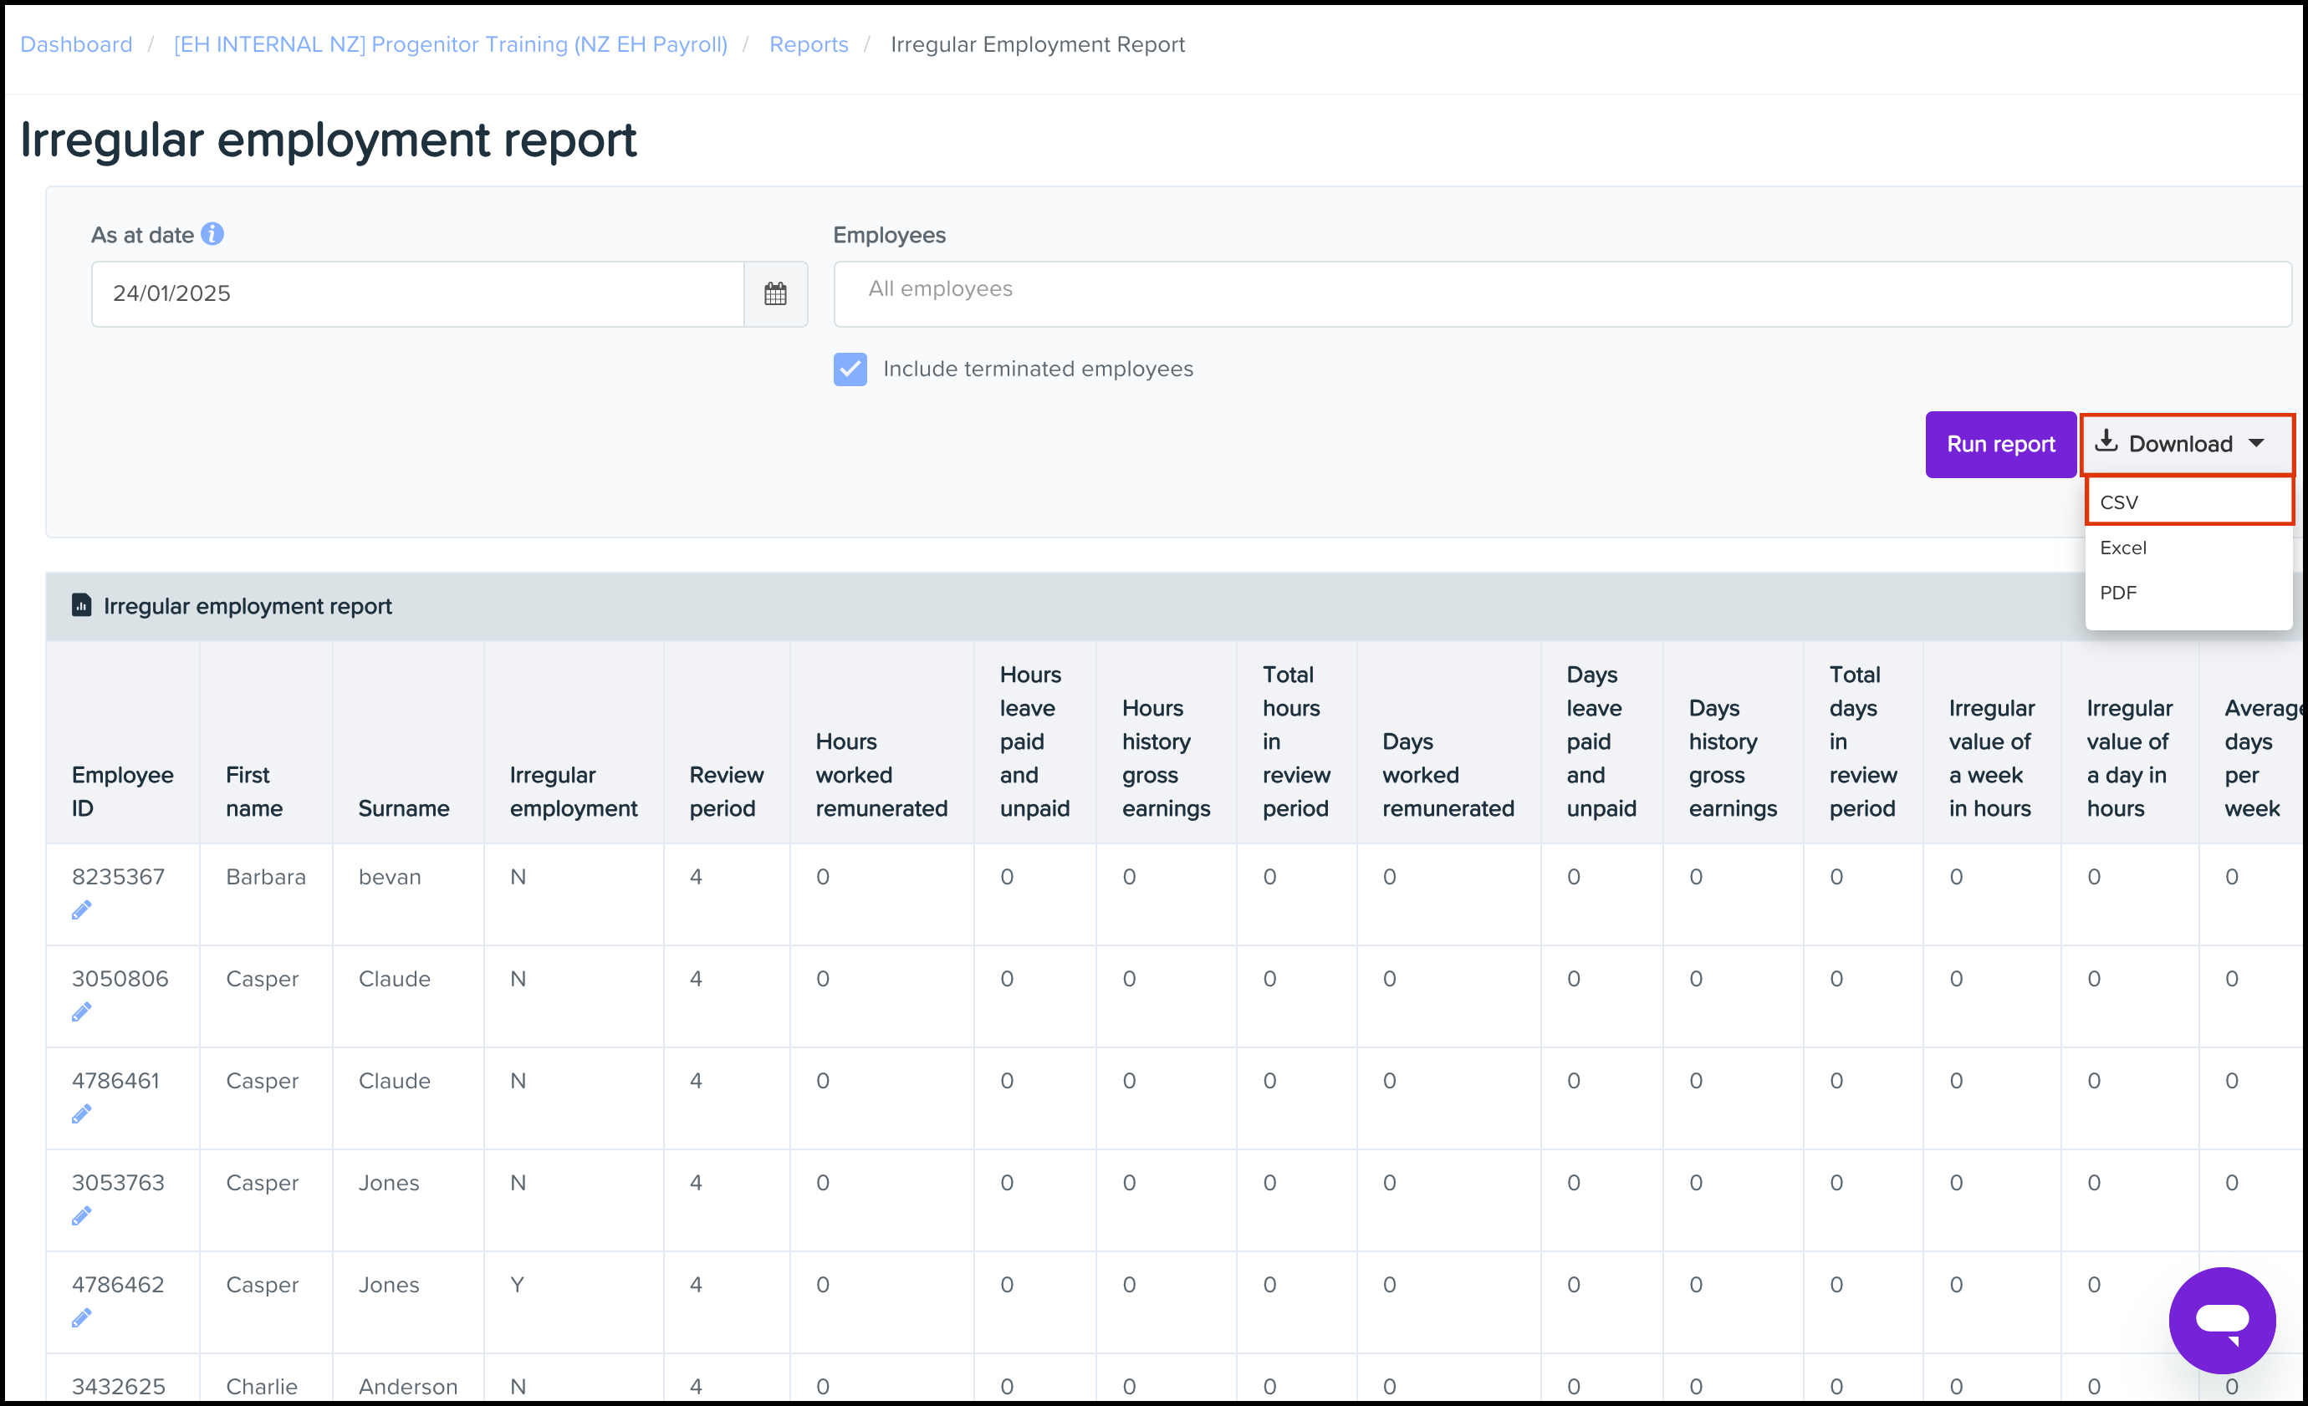Viewport: 2308px width, 1406px height.
Task: Select CSV from the download menu
Action: tap(2189, 502)
